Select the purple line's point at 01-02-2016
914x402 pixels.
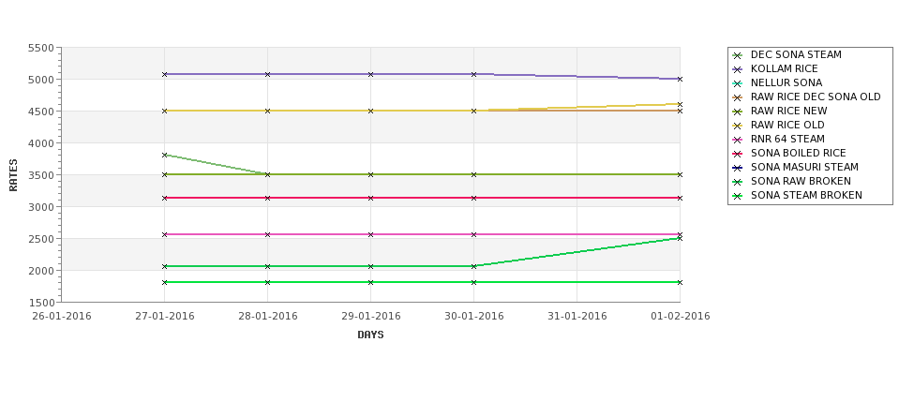(680, 79)
